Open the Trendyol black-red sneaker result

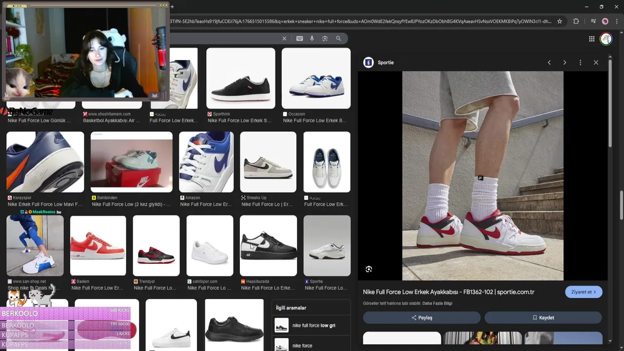pos(156,246)
